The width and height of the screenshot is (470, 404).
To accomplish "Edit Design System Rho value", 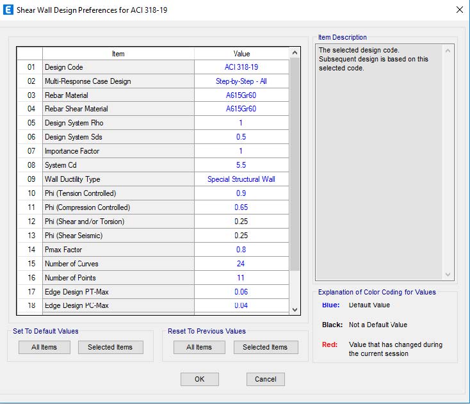I will click(241, 123).
